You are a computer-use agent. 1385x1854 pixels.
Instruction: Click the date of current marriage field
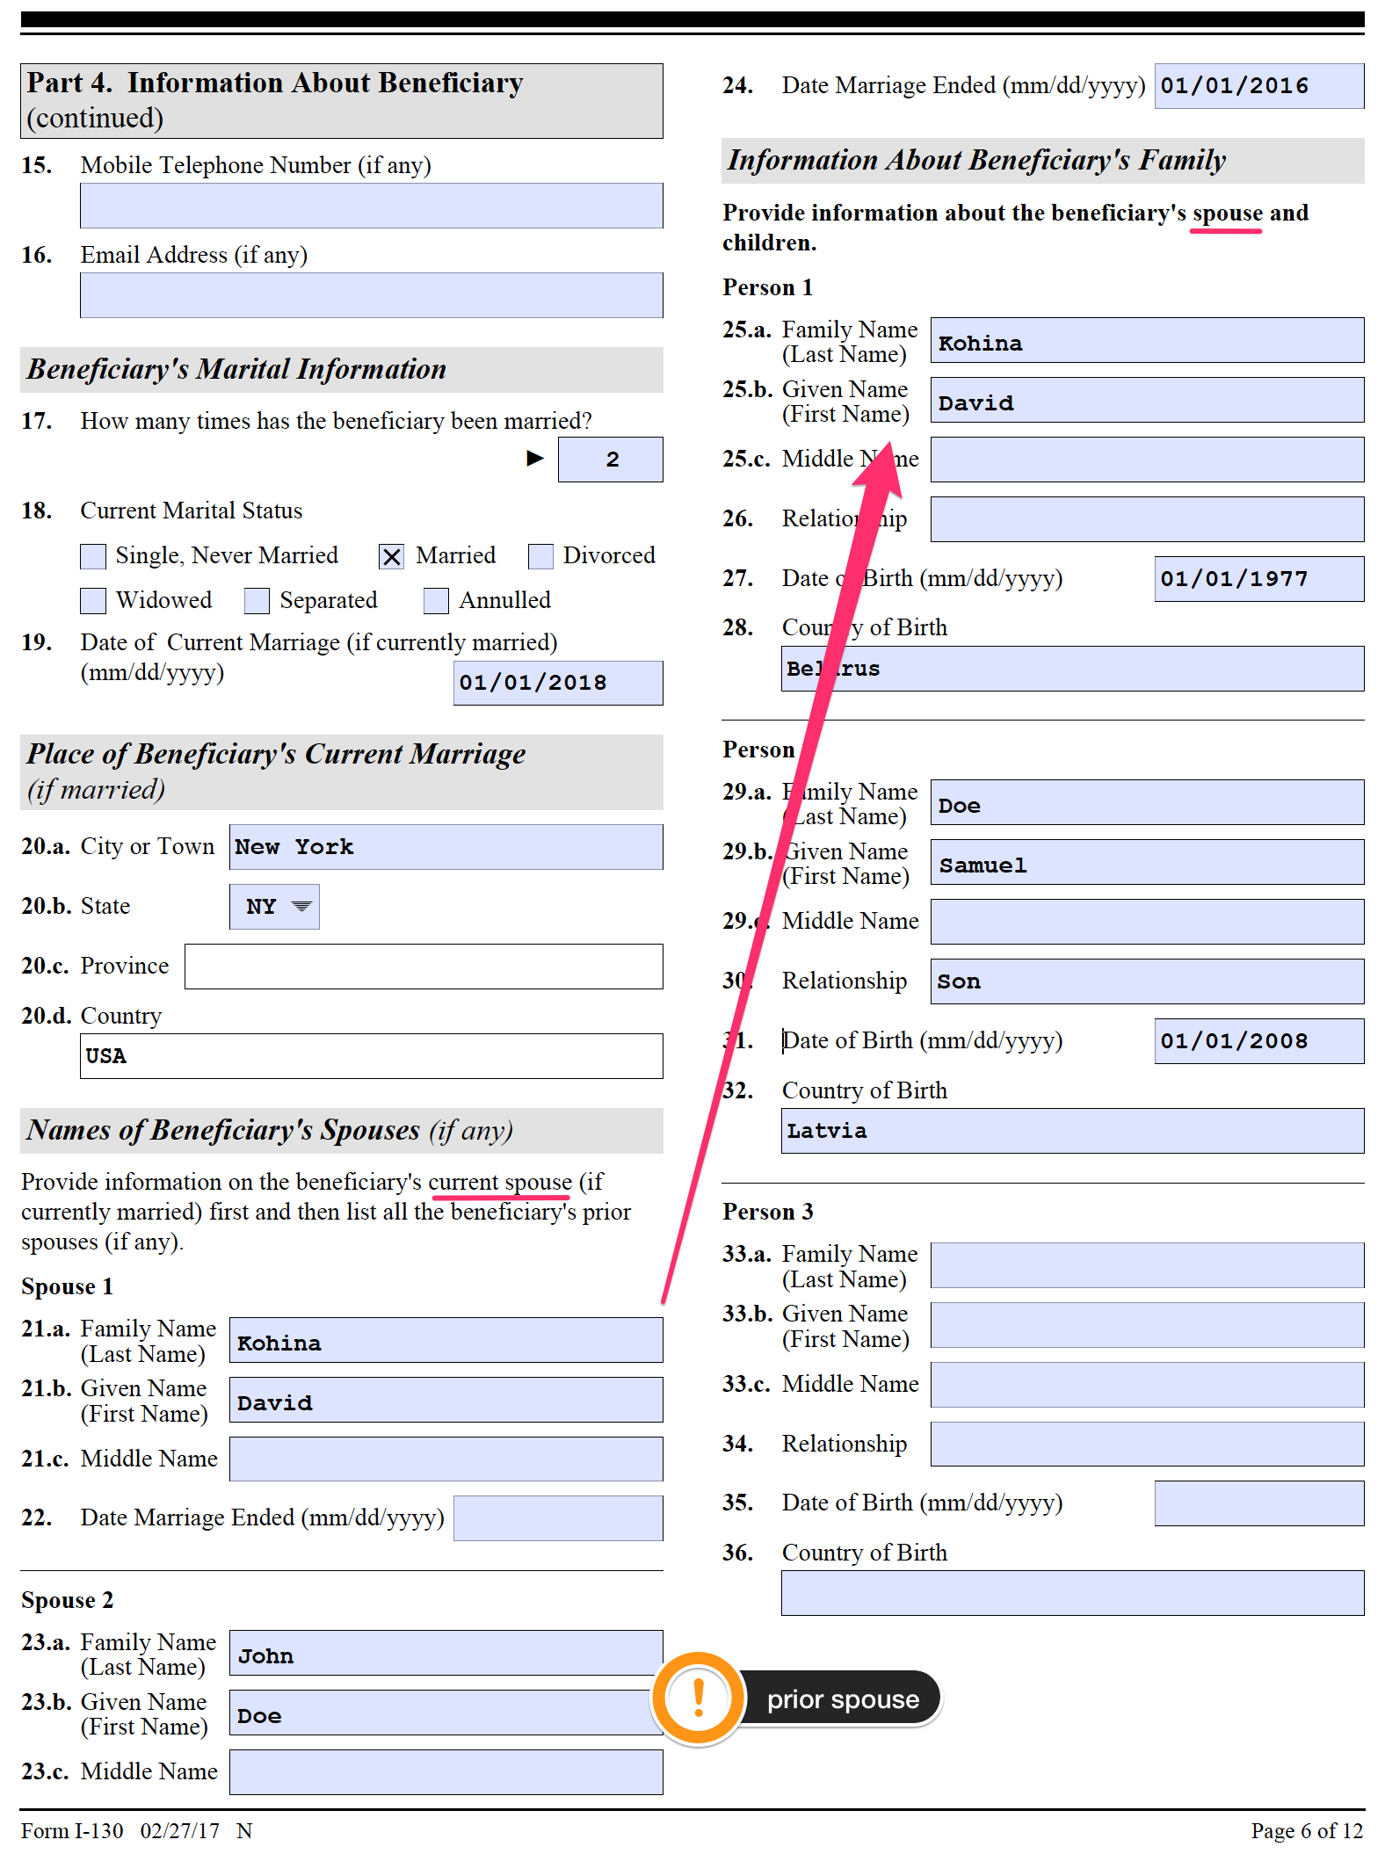click(558, 684)
